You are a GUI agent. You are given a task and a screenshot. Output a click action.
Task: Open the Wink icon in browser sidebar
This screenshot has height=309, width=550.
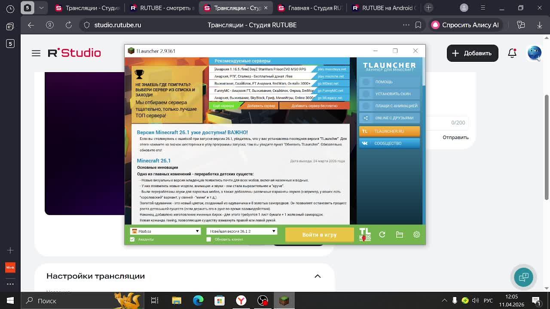[x=10, y=267]
